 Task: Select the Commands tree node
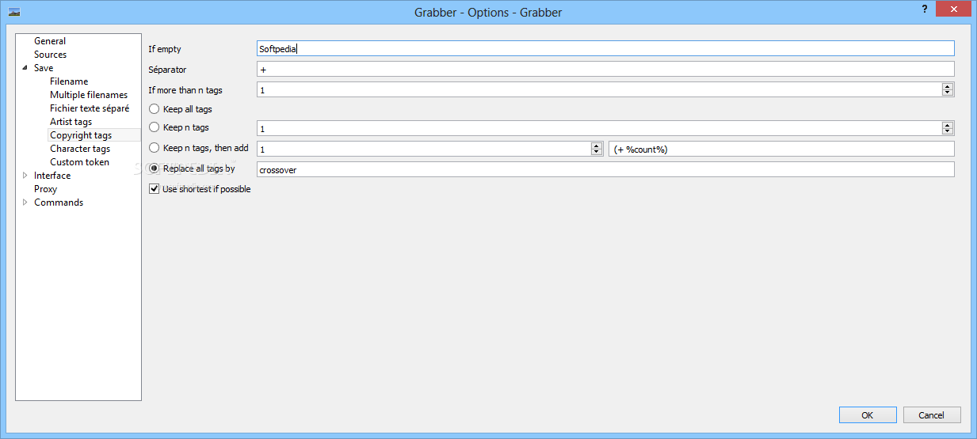(x=59, y=202)
